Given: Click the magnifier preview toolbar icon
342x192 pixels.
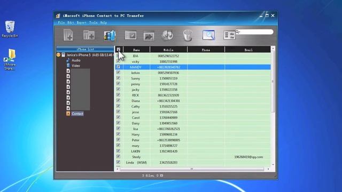Looking at the screenshot, I should (x=208, y=35).
